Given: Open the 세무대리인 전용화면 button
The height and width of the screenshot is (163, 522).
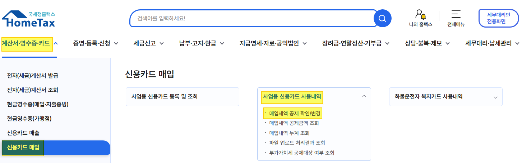Looking at the screenshot, I should [498, 18].
